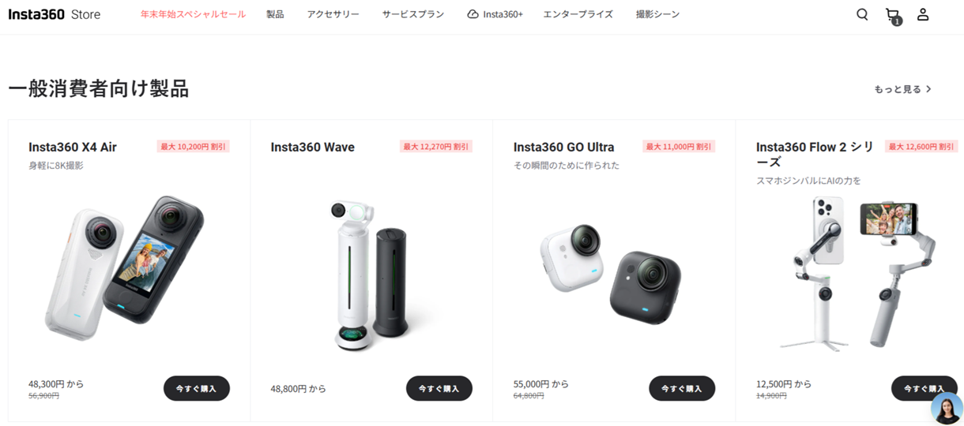The width and height of the screenshot is (964, 426).
Task: Open the サービスプラン menu
Action: pos(412,14)
